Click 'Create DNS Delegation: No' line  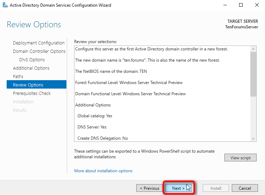tap(102, 138)
